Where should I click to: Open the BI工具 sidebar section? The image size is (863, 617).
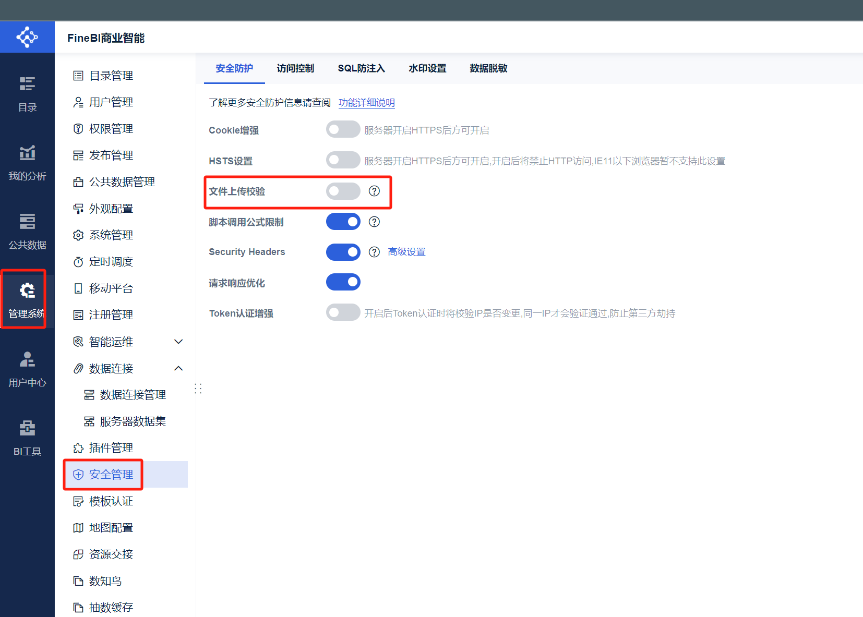27,439
